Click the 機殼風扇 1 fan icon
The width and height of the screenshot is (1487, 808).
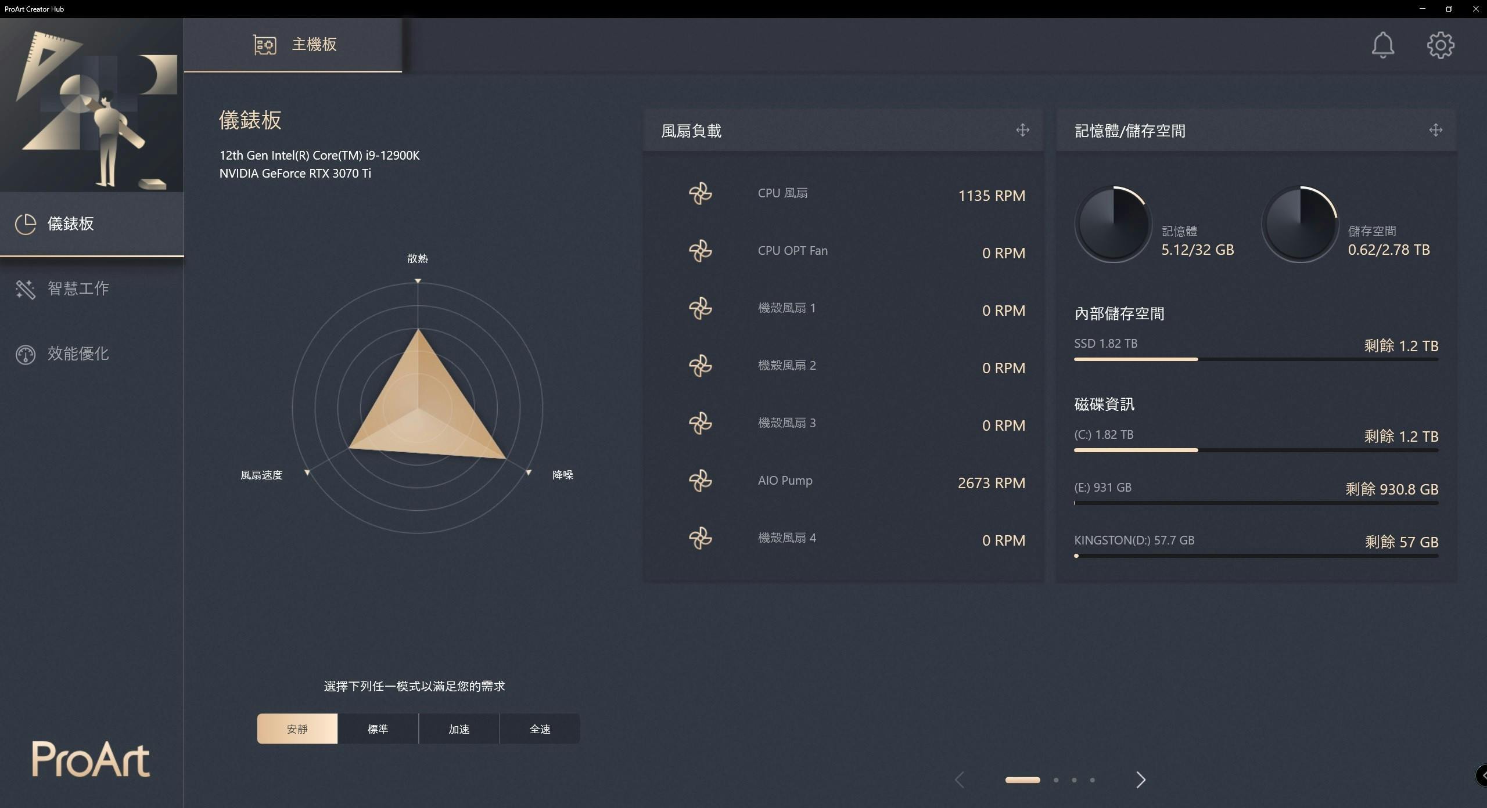pos(700,308)
